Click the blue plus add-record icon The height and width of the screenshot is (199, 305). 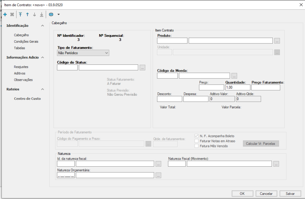pos(5,14)
